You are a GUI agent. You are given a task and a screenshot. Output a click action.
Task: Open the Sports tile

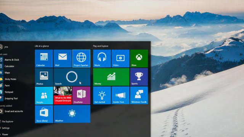click(x=139, y=77)
